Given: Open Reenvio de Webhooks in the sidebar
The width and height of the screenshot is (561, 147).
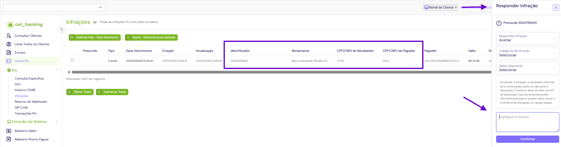Looking at the screenshot, I should tap(31, 102).
